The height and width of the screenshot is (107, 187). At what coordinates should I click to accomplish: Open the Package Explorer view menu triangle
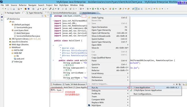coord(48,15)
